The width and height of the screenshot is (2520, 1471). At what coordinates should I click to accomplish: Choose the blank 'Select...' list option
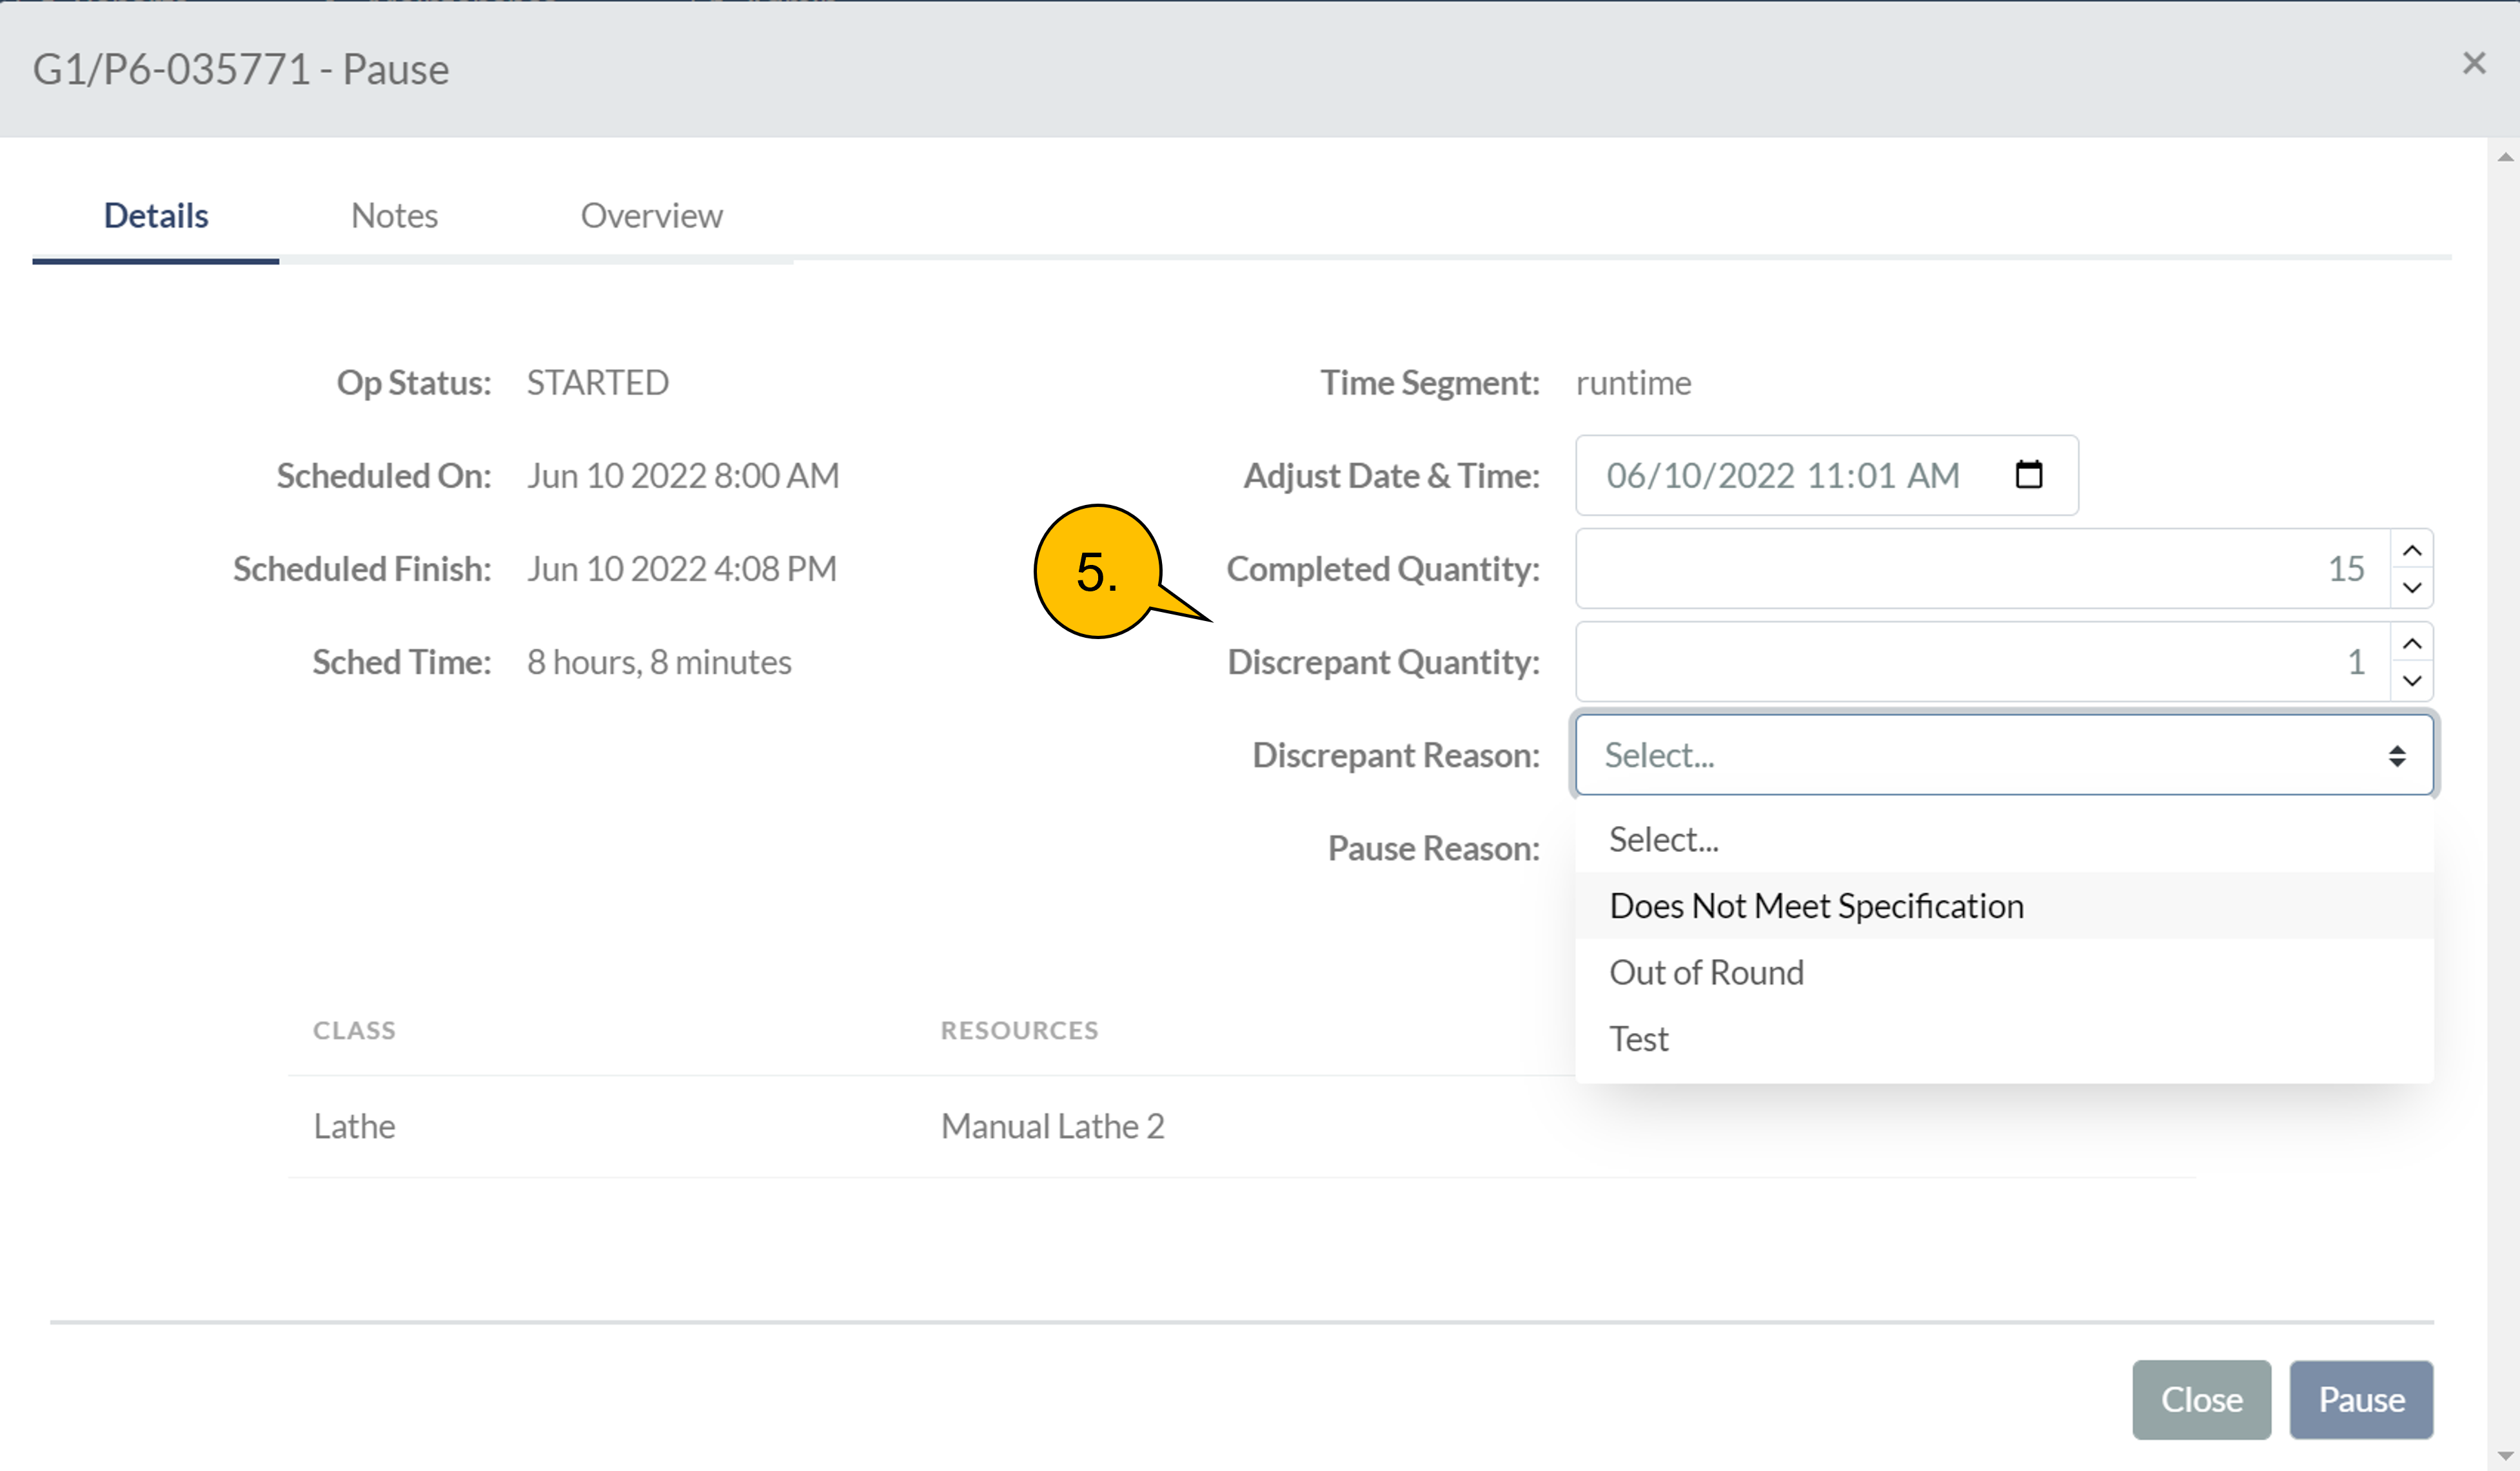point(1663,839)
